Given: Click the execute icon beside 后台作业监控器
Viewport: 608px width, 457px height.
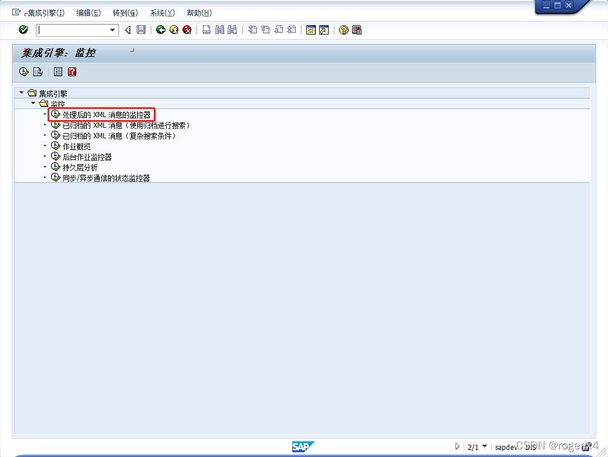Looking at the screenshot, I should click(55, 156).
